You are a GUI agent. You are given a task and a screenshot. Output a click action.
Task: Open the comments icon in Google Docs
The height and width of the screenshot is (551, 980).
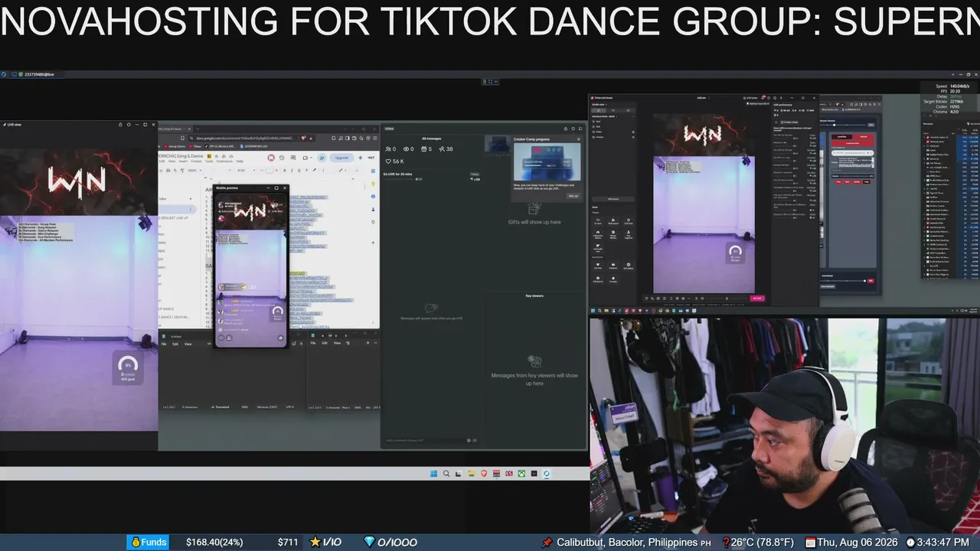click(x=293, y=158)
